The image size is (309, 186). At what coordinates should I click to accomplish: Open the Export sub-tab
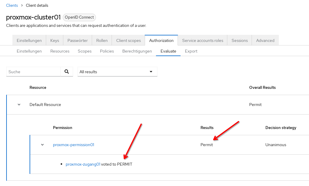click(191, 51)
